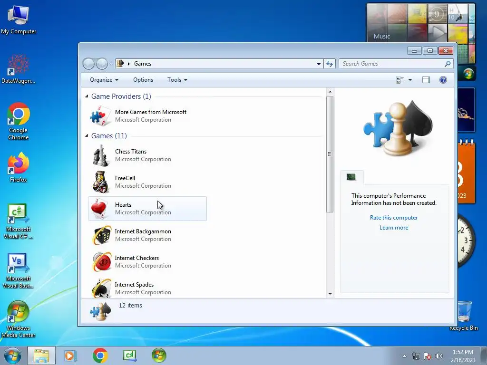Click the network tray icon
487x365 pixels.
(416, 356)
